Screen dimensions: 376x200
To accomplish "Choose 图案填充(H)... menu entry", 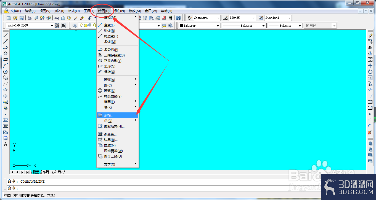I will point(118,126).
